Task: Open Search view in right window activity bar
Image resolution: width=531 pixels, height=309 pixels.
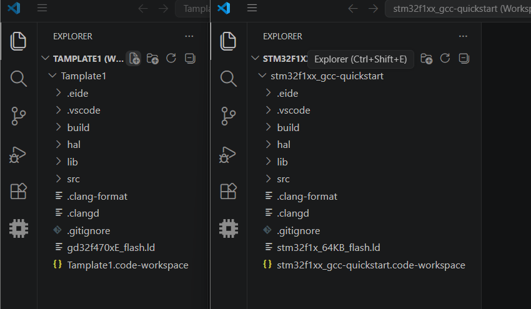Action: click(x=228, y=79)
